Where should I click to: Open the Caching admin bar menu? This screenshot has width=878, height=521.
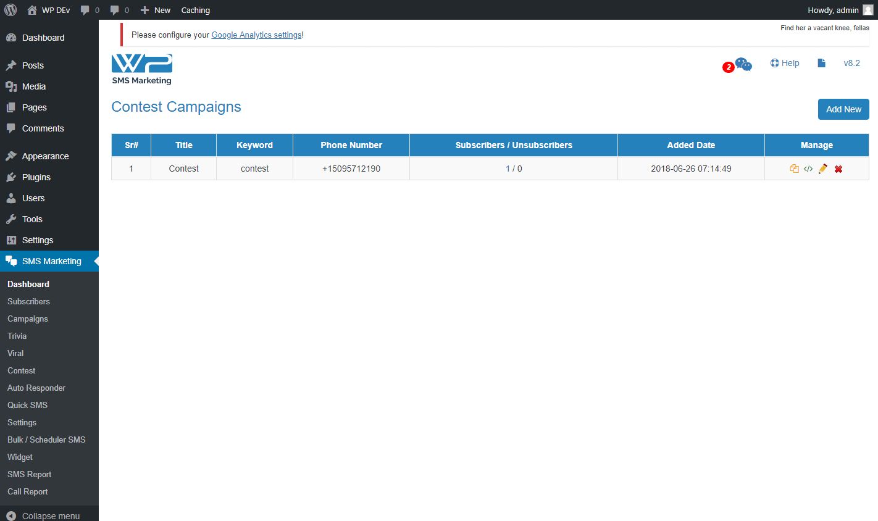tap(196, 10)
